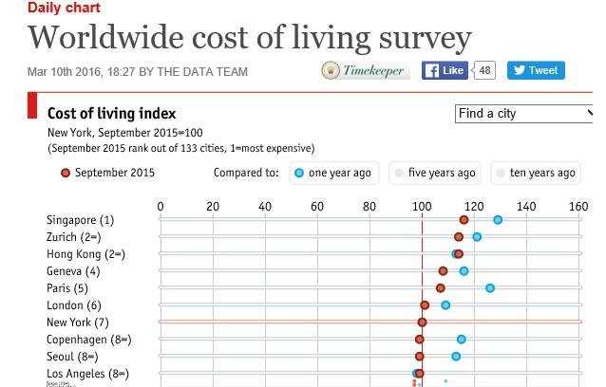Viewport: 606px width, 387px height.
Task: Click the Hong Kong (2=) city label
Action: [x=86, y=254]
